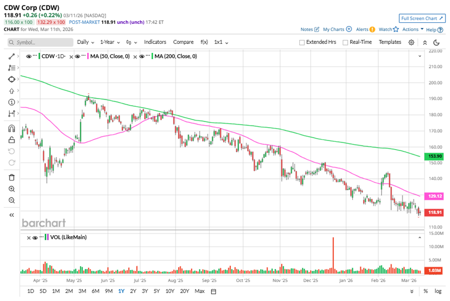
Task: Focus the Symbol search field
Action: 40,42
